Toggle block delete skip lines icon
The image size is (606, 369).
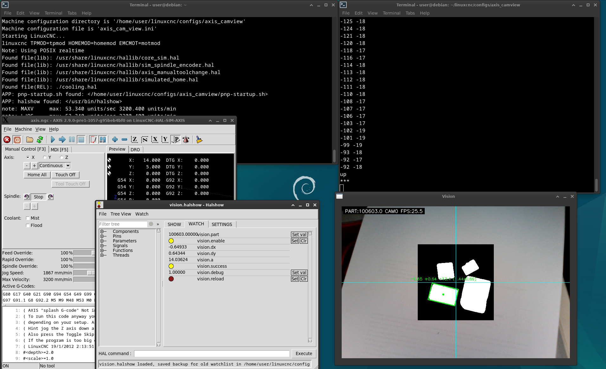[x=93, y=140]
